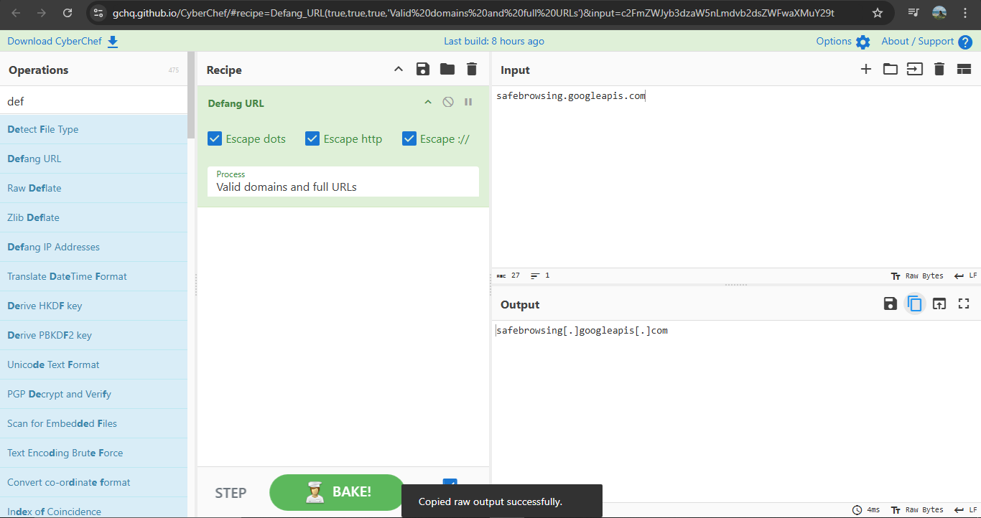
Task: Select Scan for Embedded Files in the operations list
Action: tap(93, 423)
